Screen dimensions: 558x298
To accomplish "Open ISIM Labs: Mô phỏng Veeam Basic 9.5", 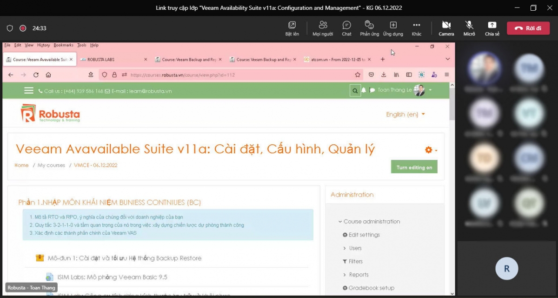I will (112, 277).
